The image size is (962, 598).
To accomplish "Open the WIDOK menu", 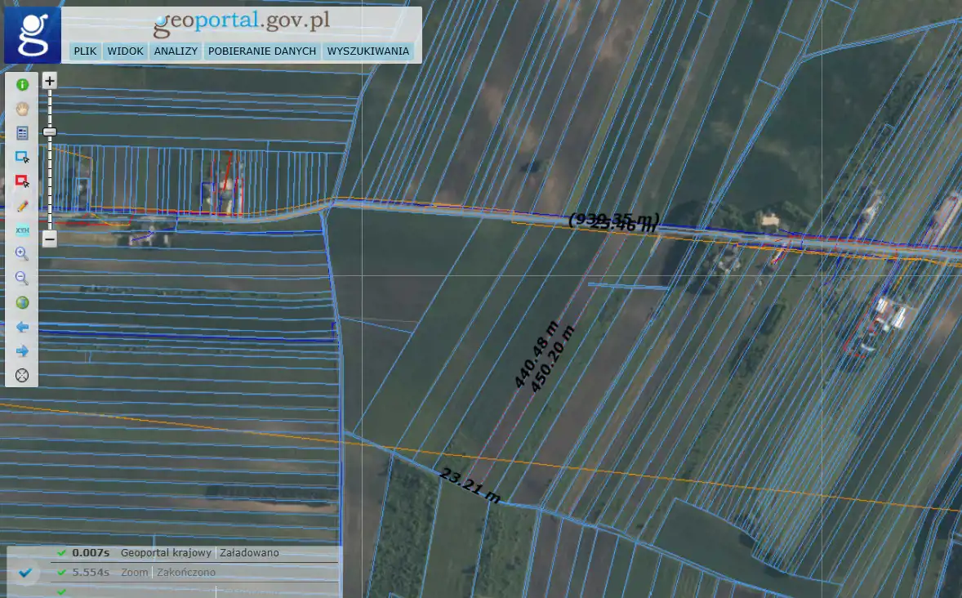I will point(126,51).
